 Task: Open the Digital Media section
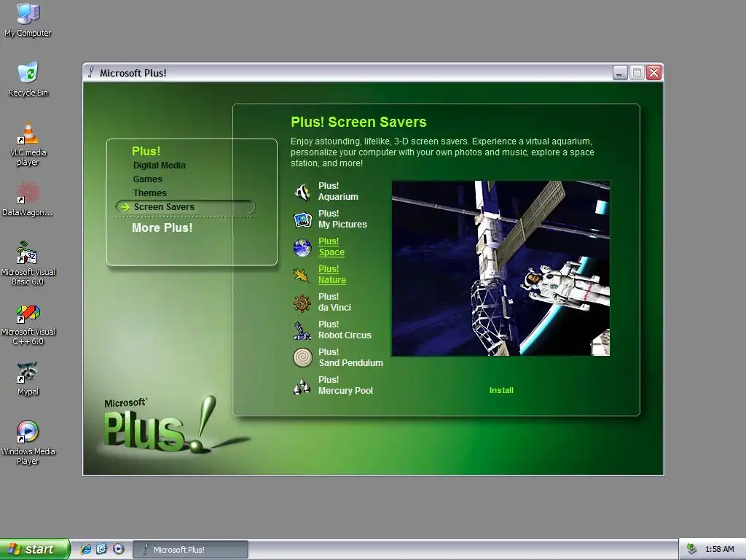[160, 166]
